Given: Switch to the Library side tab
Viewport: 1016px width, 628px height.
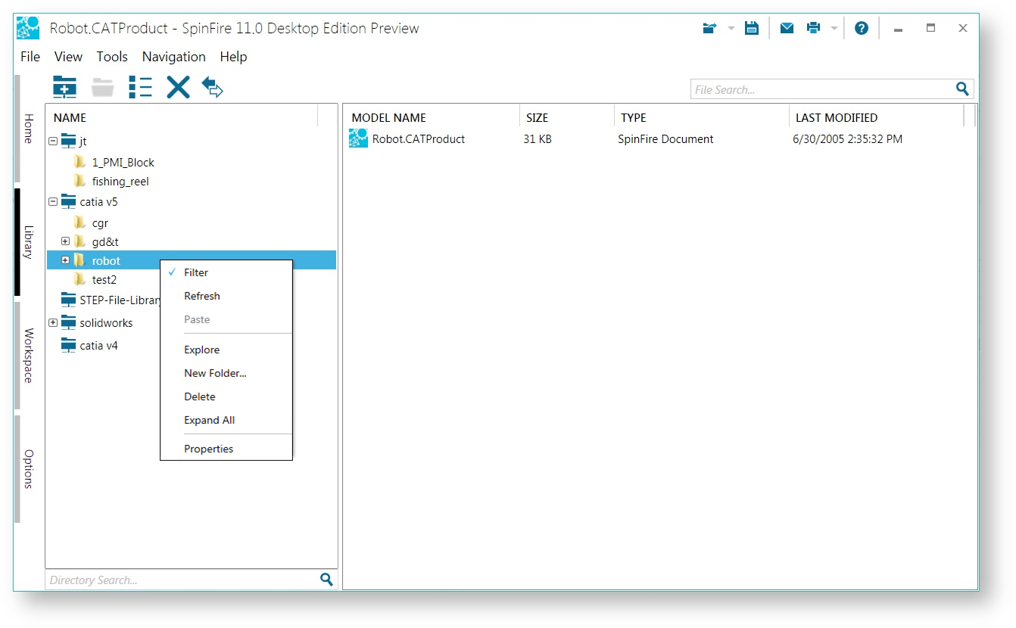Looking at the screenshot, I should point(24,242).
